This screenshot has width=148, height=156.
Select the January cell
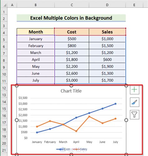[36, 39]
